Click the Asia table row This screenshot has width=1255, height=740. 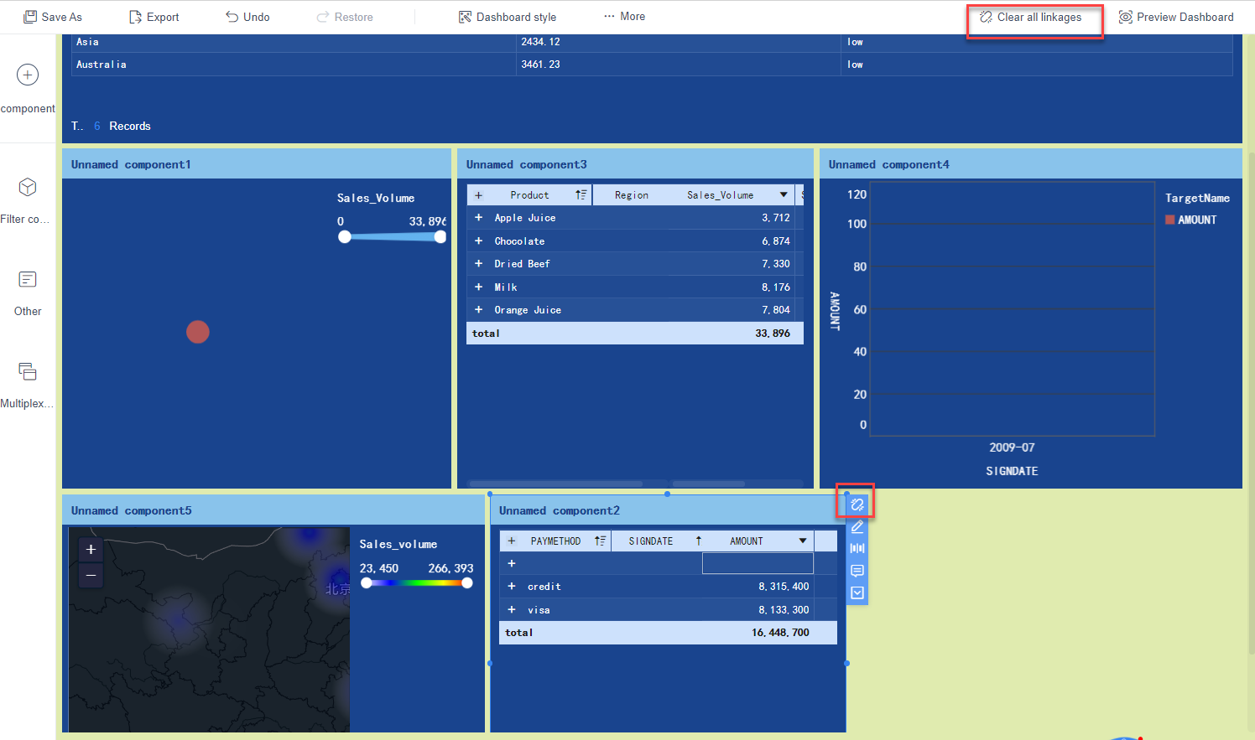tap(652, 42)
